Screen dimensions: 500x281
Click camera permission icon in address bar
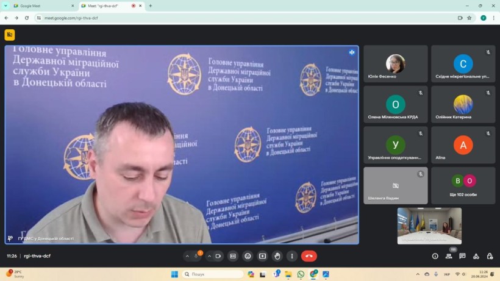(460, 18)
